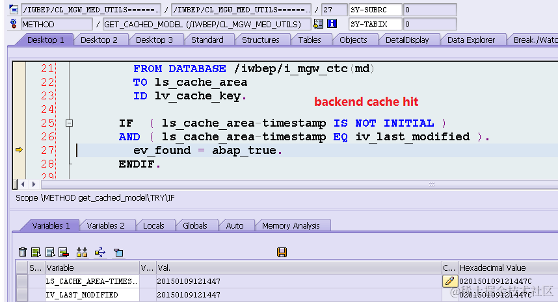Click the Hexadecimal Value column header
The height and width of the screenshot is (302, 558).
tap(508, 268)
